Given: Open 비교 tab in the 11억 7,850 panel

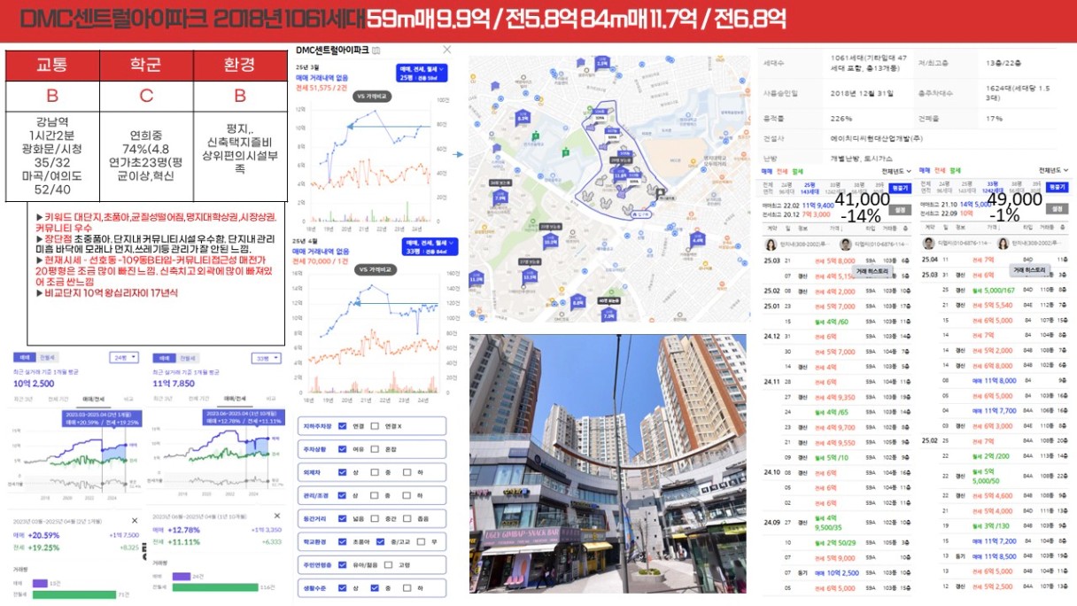Looking at the screenshot, I should [x=271, y=400].
